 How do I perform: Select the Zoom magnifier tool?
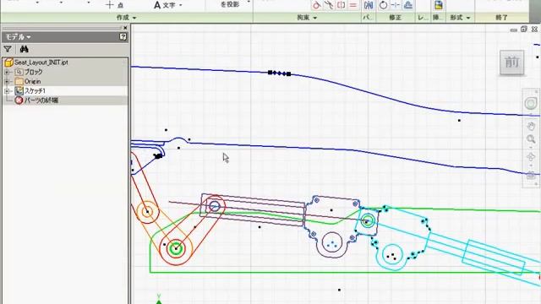point(531,139)
